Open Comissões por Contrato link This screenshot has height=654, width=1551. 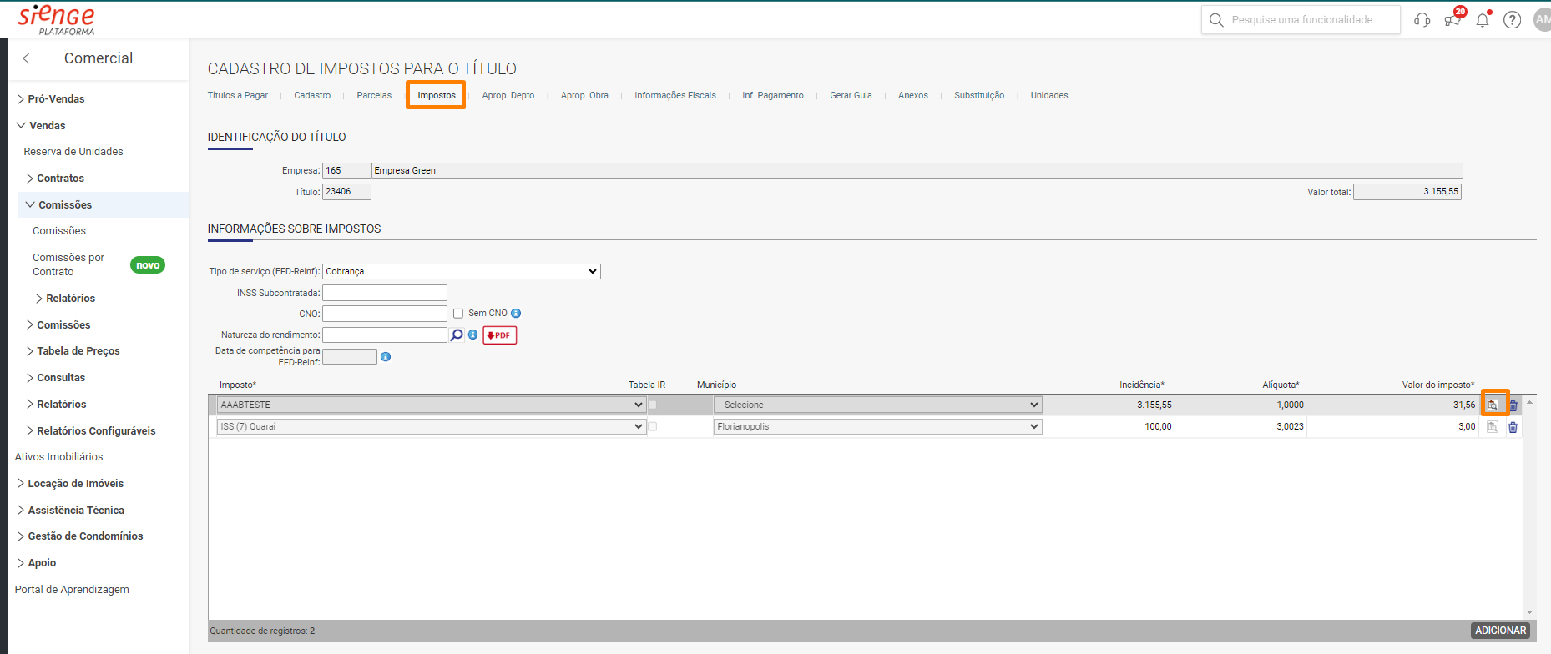point(68,264)
